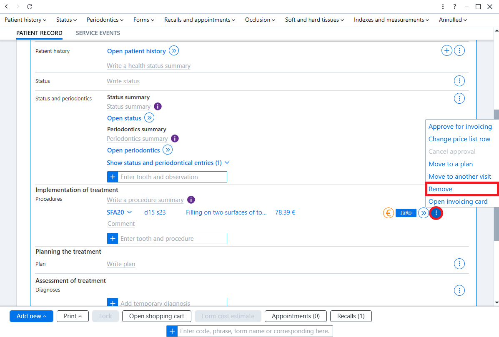Viewport: 499px width, 337px height.
Task: Click Enter tooth and procedure input
Action: pos(173,238)
